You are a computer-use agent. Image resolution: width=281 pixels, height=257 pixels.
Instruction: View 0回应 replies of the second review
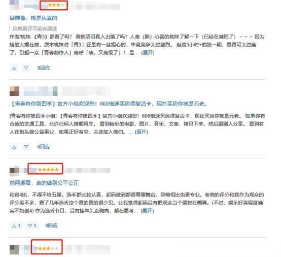point(44,147)
